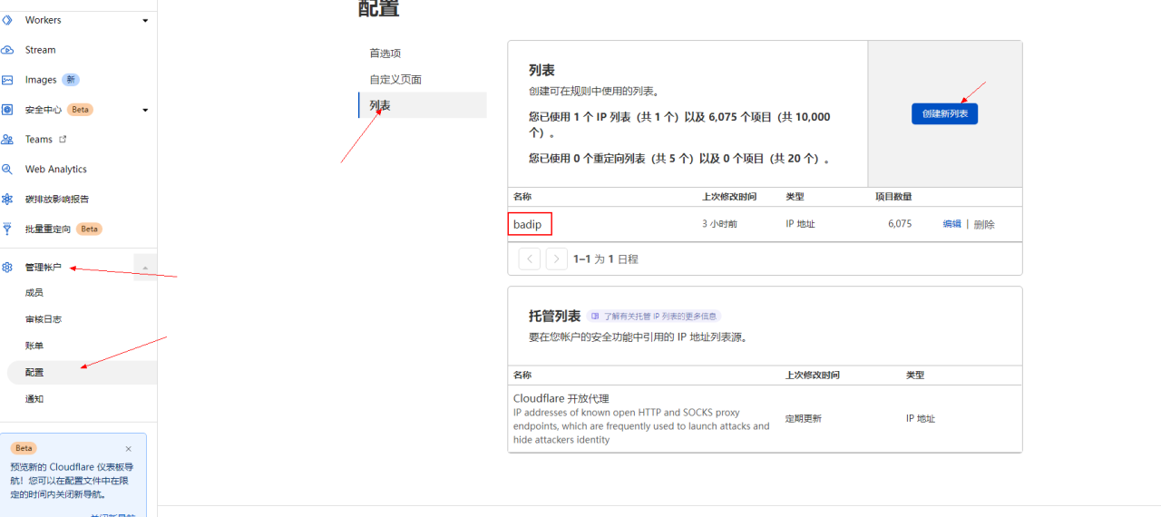Click the 定期更新 cell

tap(804, 419)
